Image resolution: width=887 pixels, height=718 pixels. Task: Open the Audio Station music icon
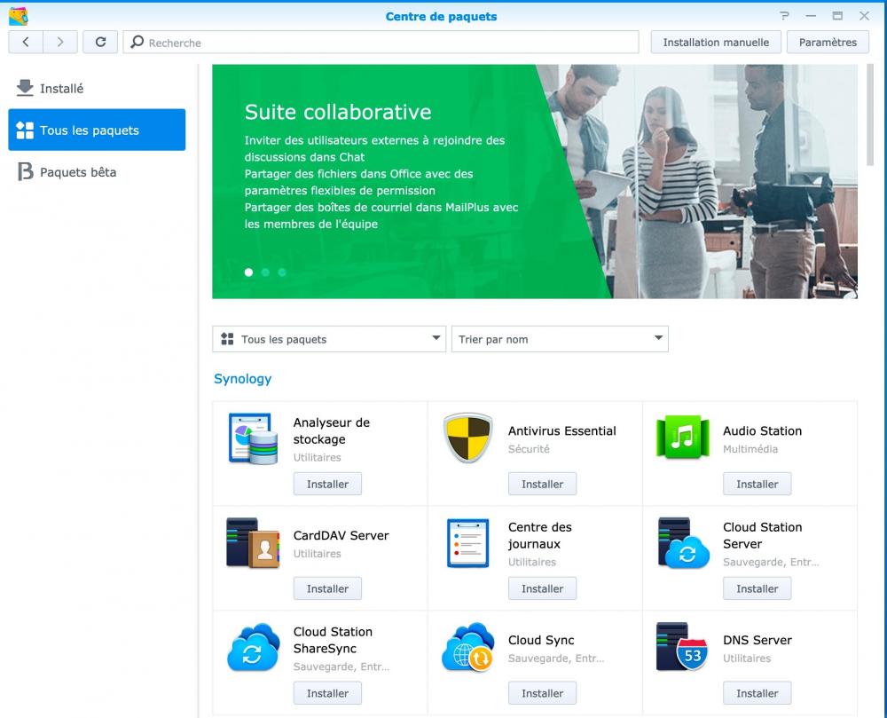(x=682, y=438)
